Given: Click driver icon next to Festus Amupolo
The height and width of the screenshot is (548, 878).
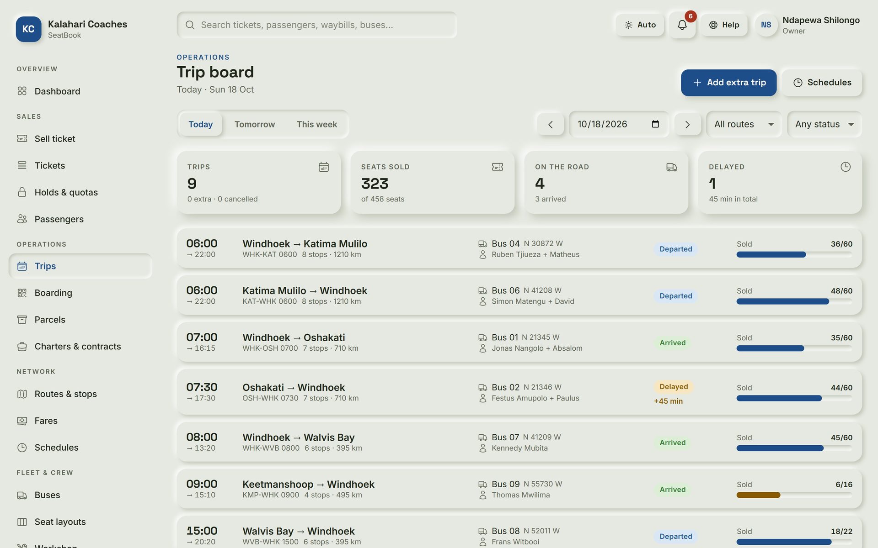Looking at the screenshot, I should (482, 398).
